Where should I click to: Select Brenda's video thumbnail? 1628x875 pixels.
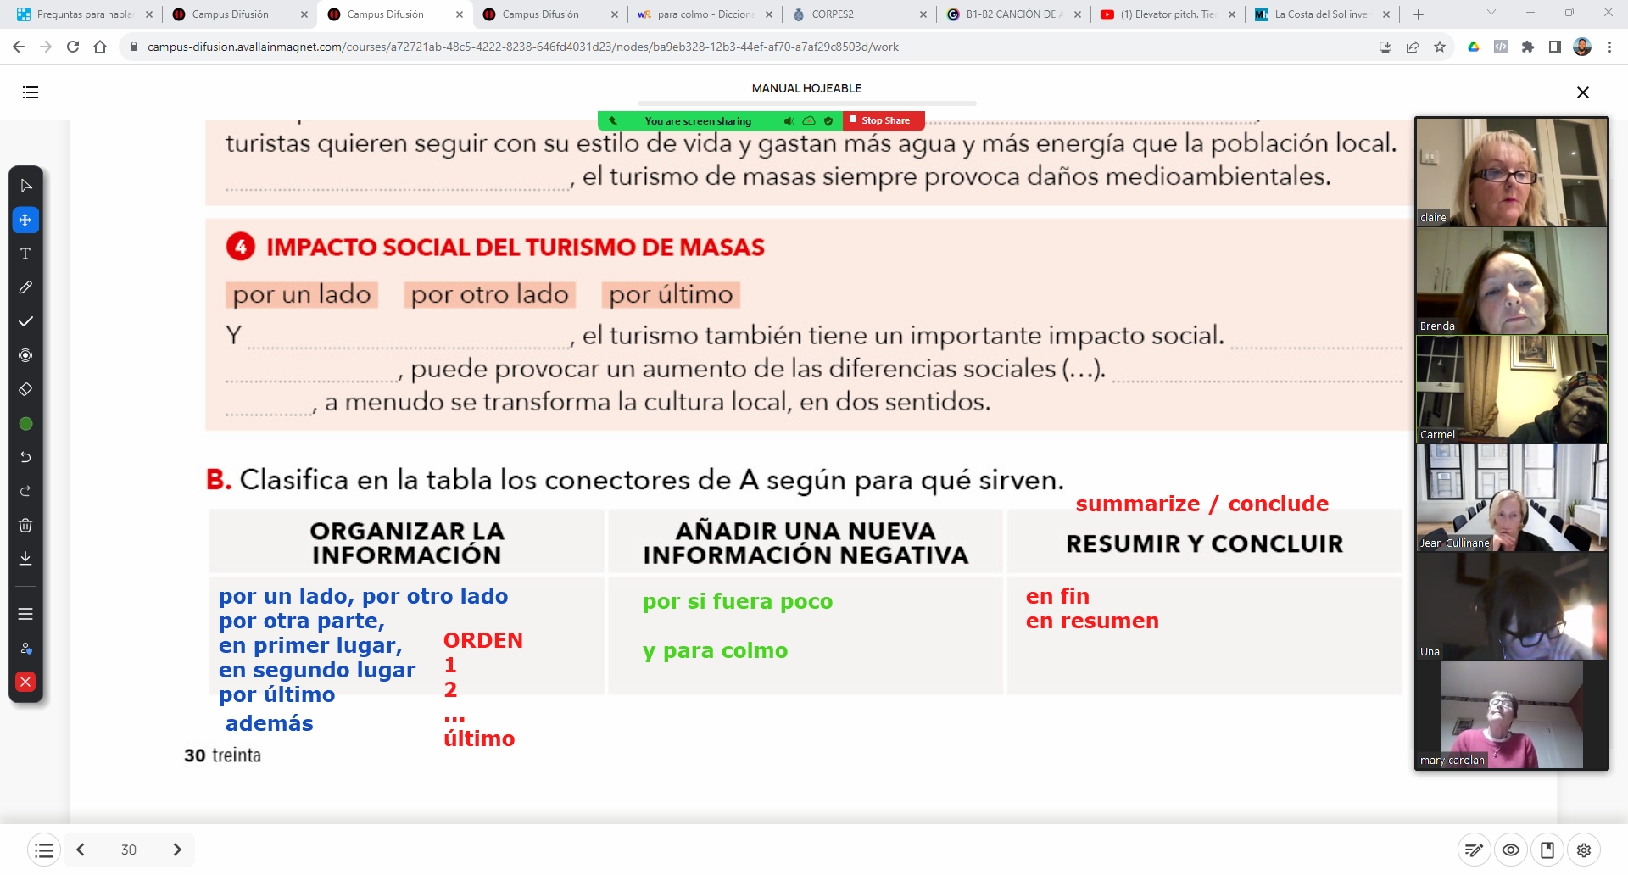point(1512,280)
